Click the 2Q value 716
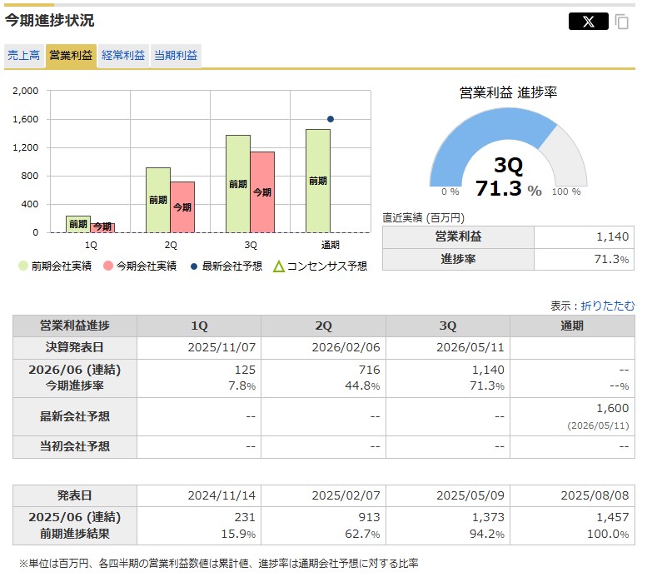The width and height of the screenshot is (647, 582). (370, 370)
